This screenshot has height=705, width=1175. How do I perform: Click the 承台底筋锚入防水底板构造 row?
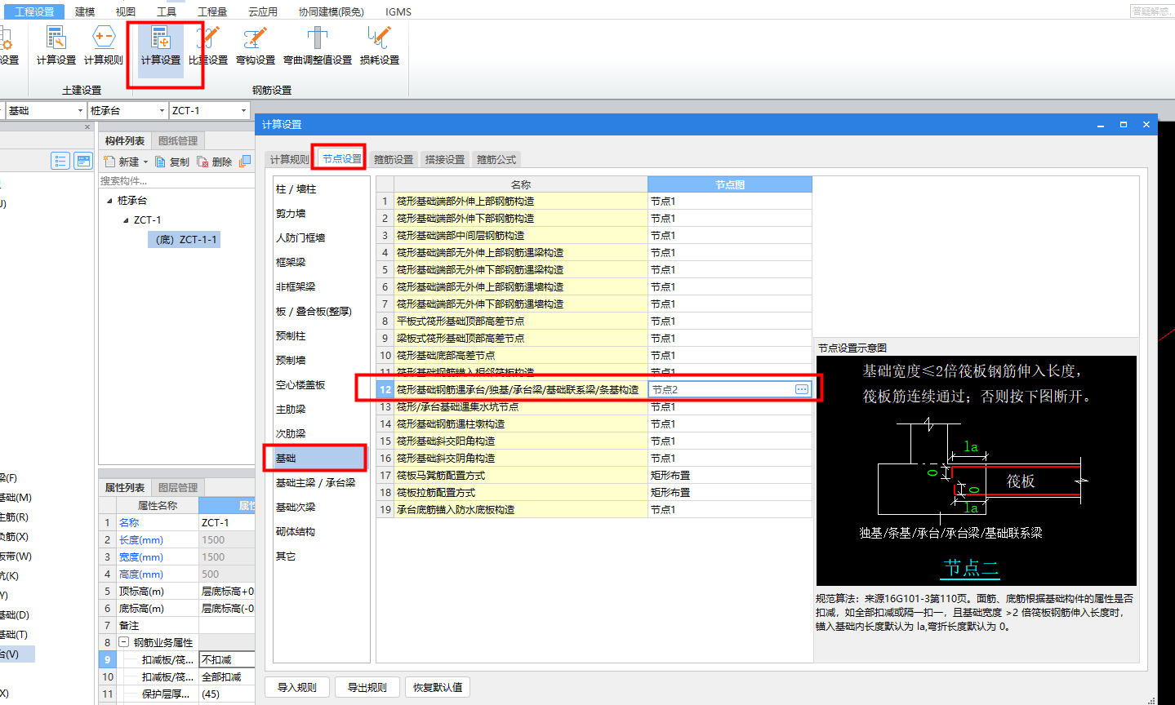pyautogui.click(x=594, y=509)
